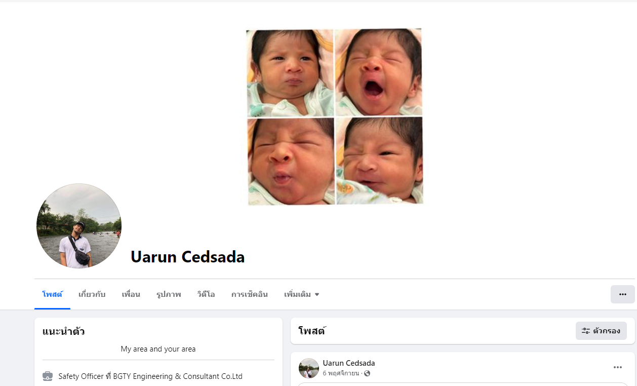The width and height of the screenshot is (637, 386).
Task: Open the เพื่อน tab
Action: click(131, 294)
